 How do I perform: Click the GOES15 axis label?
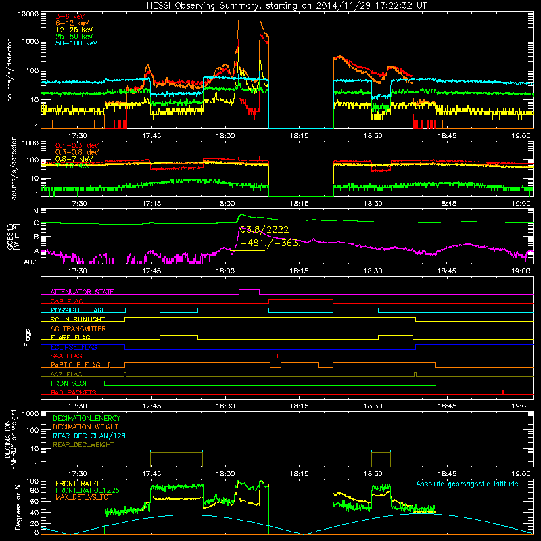(10, 236)
